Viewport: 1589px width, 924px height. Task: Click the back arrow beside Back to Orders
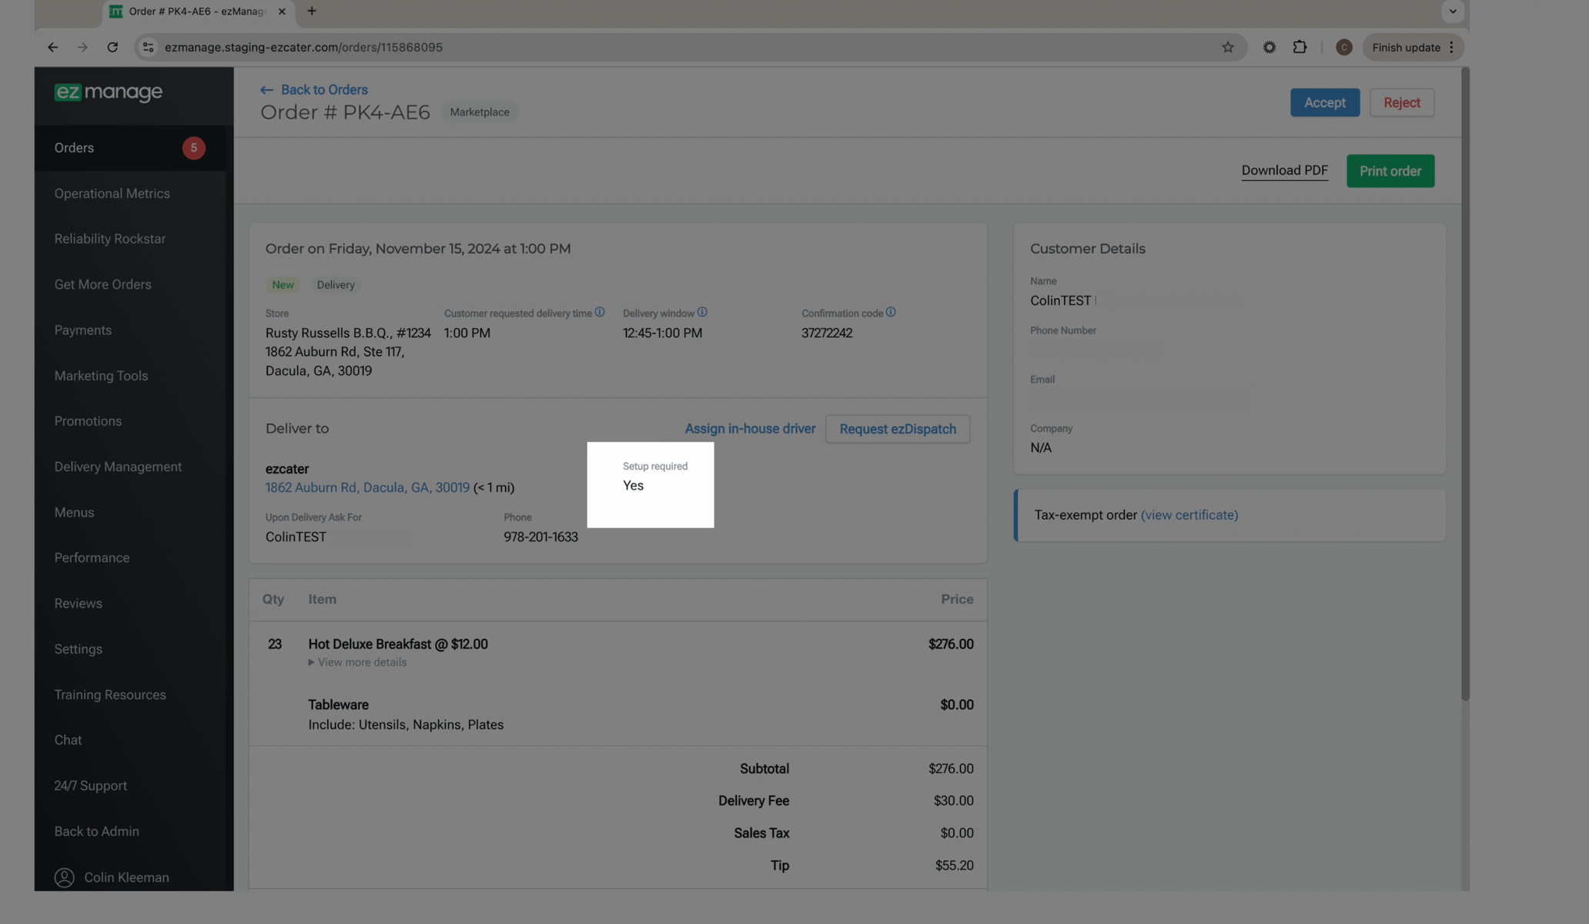[x=266, y=90]
